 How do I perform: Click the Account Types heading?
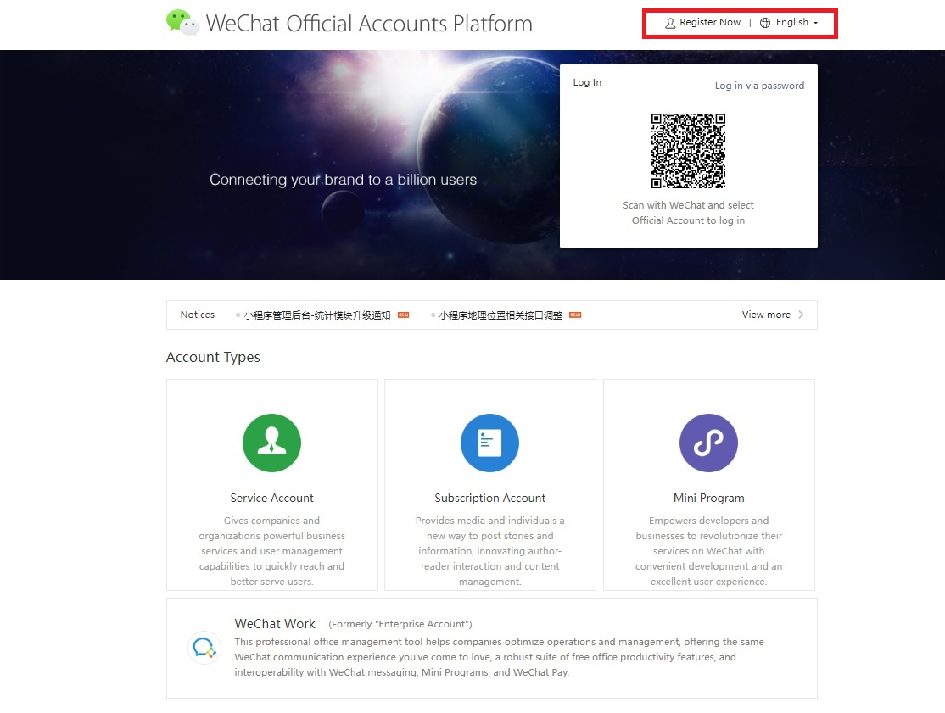[213, 357]
